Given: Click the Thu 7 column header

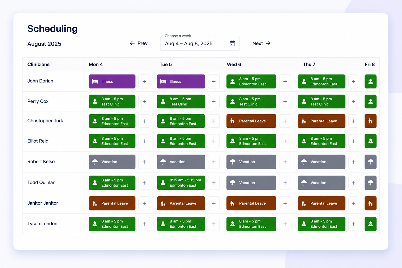Looking at the screenshot, I should [309, 64].
